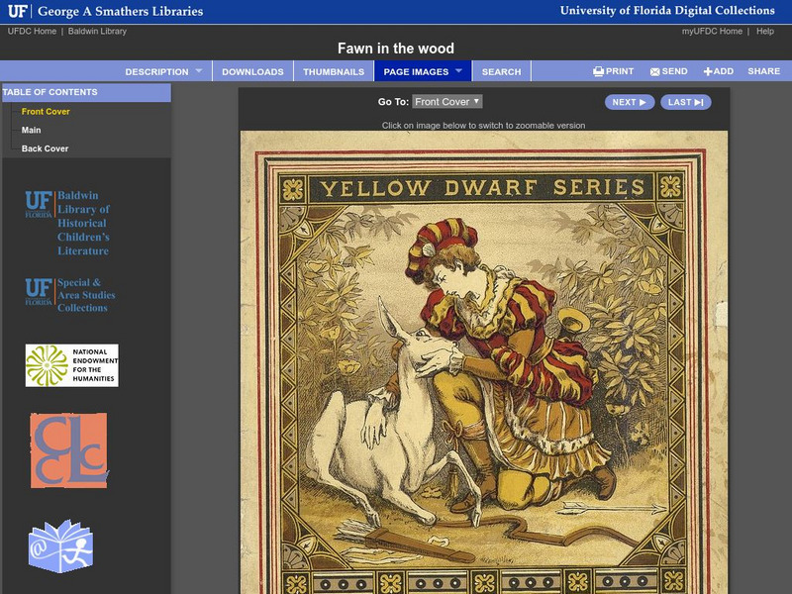Click the Fawn in the wood title

click(395, 49)
